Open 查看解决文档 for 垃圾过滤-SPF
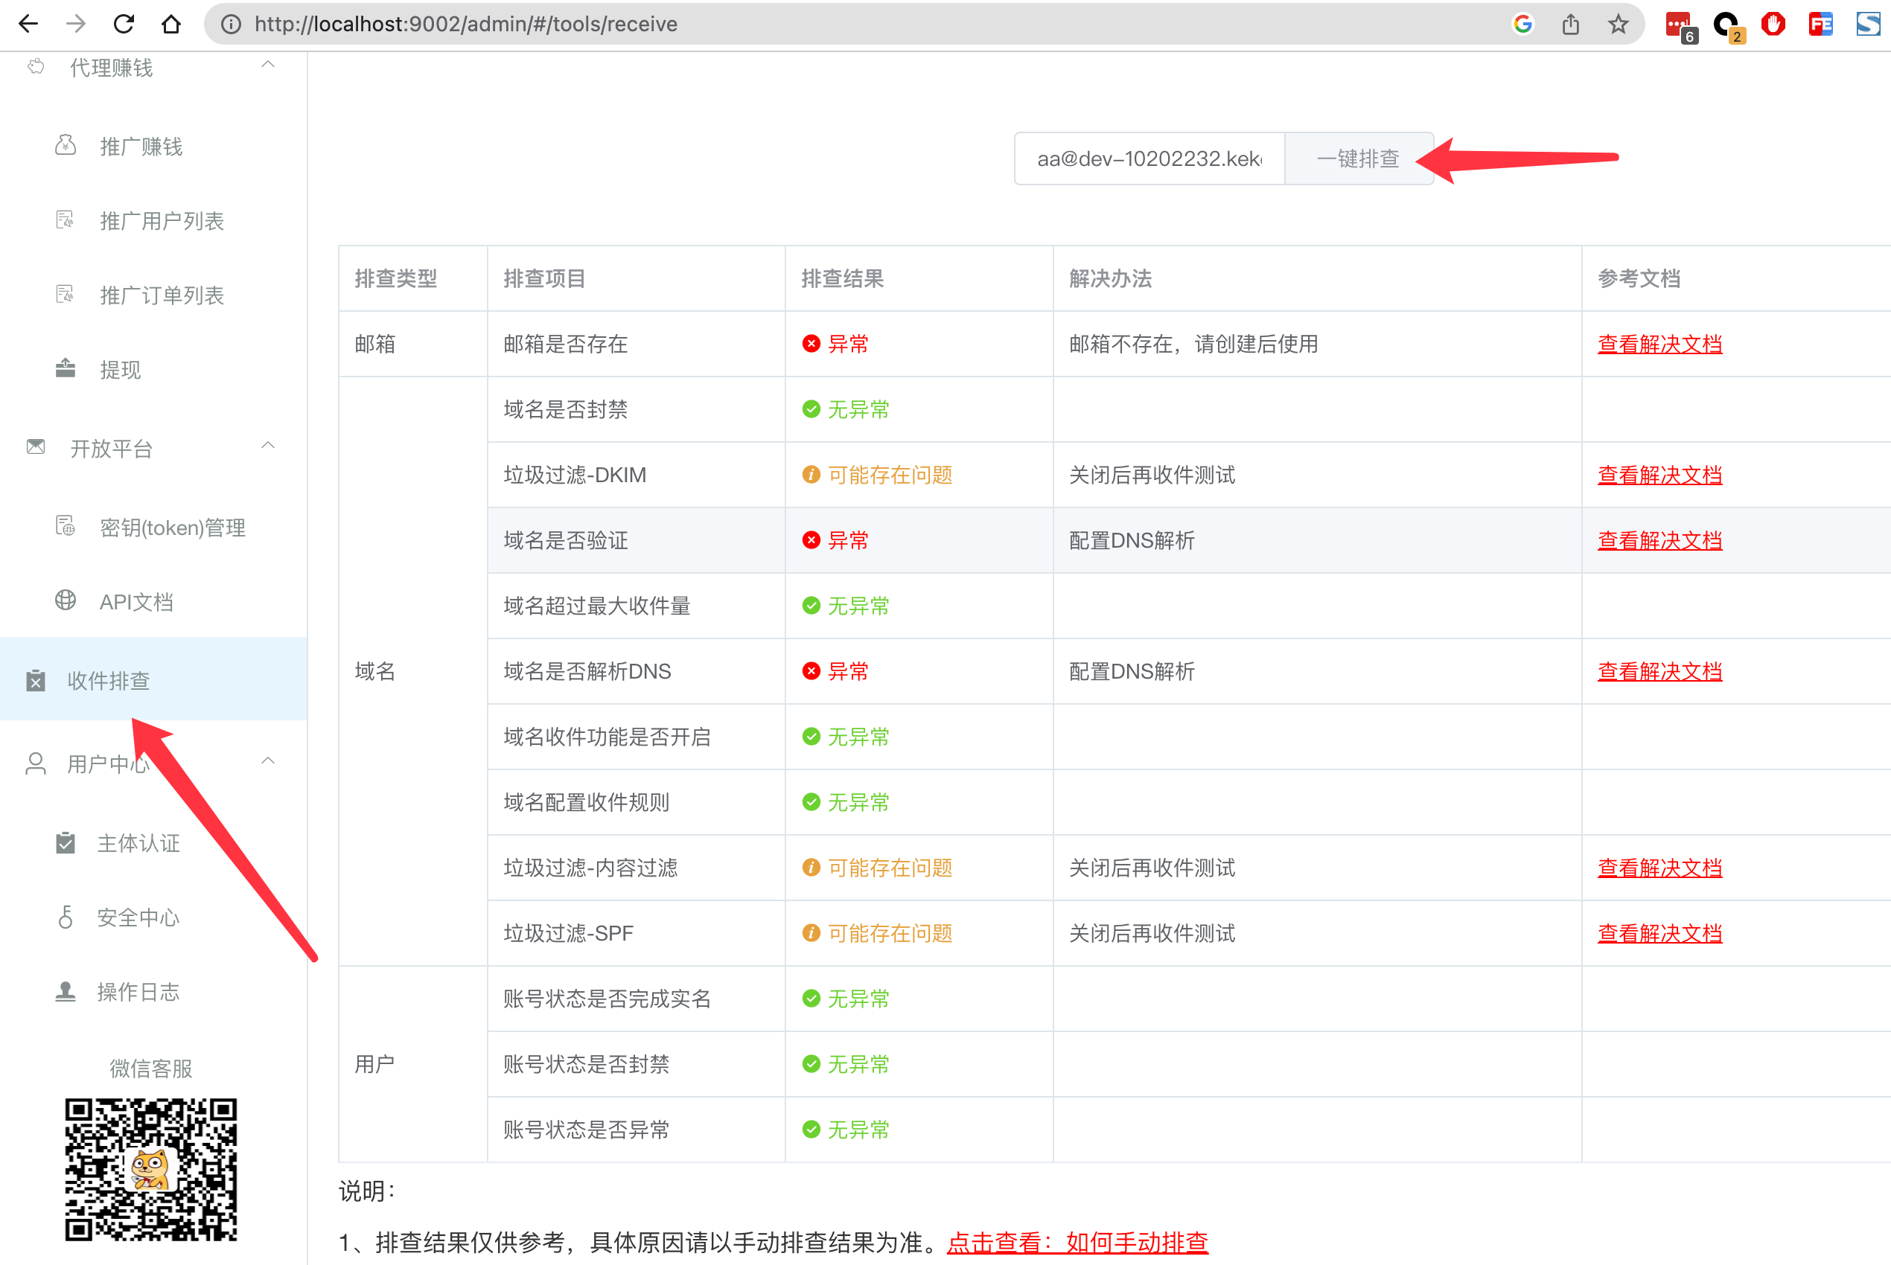Image resolution: width=1891 pixels, height=1265 pixels. pyautogui.click(x=1659, y=932)
